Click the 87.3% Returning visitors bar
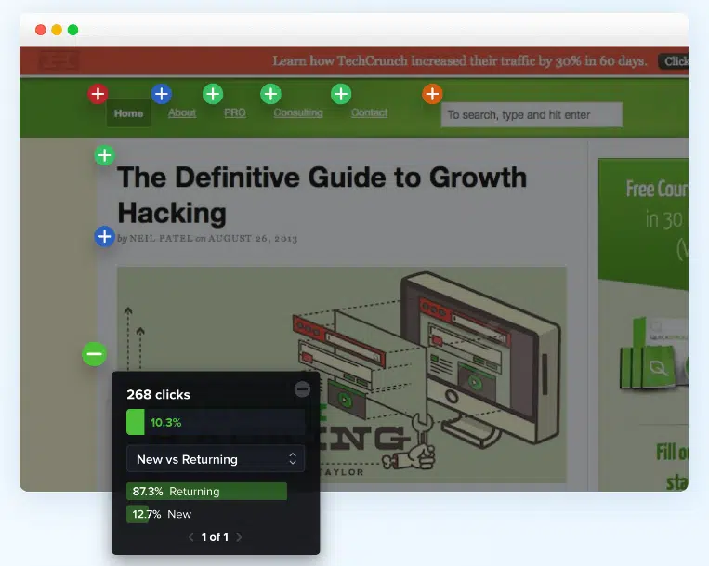The height and width of the screenshot is (566, 709). [206, 492]
